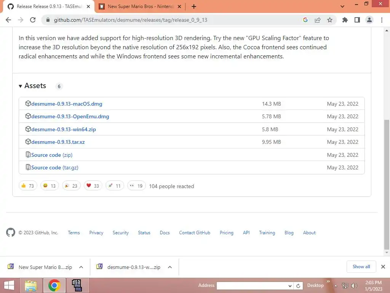This screenshot has width=390, height=293.
Task: Click the page vertical scrollbar thumb
Action: pos(387,184)
